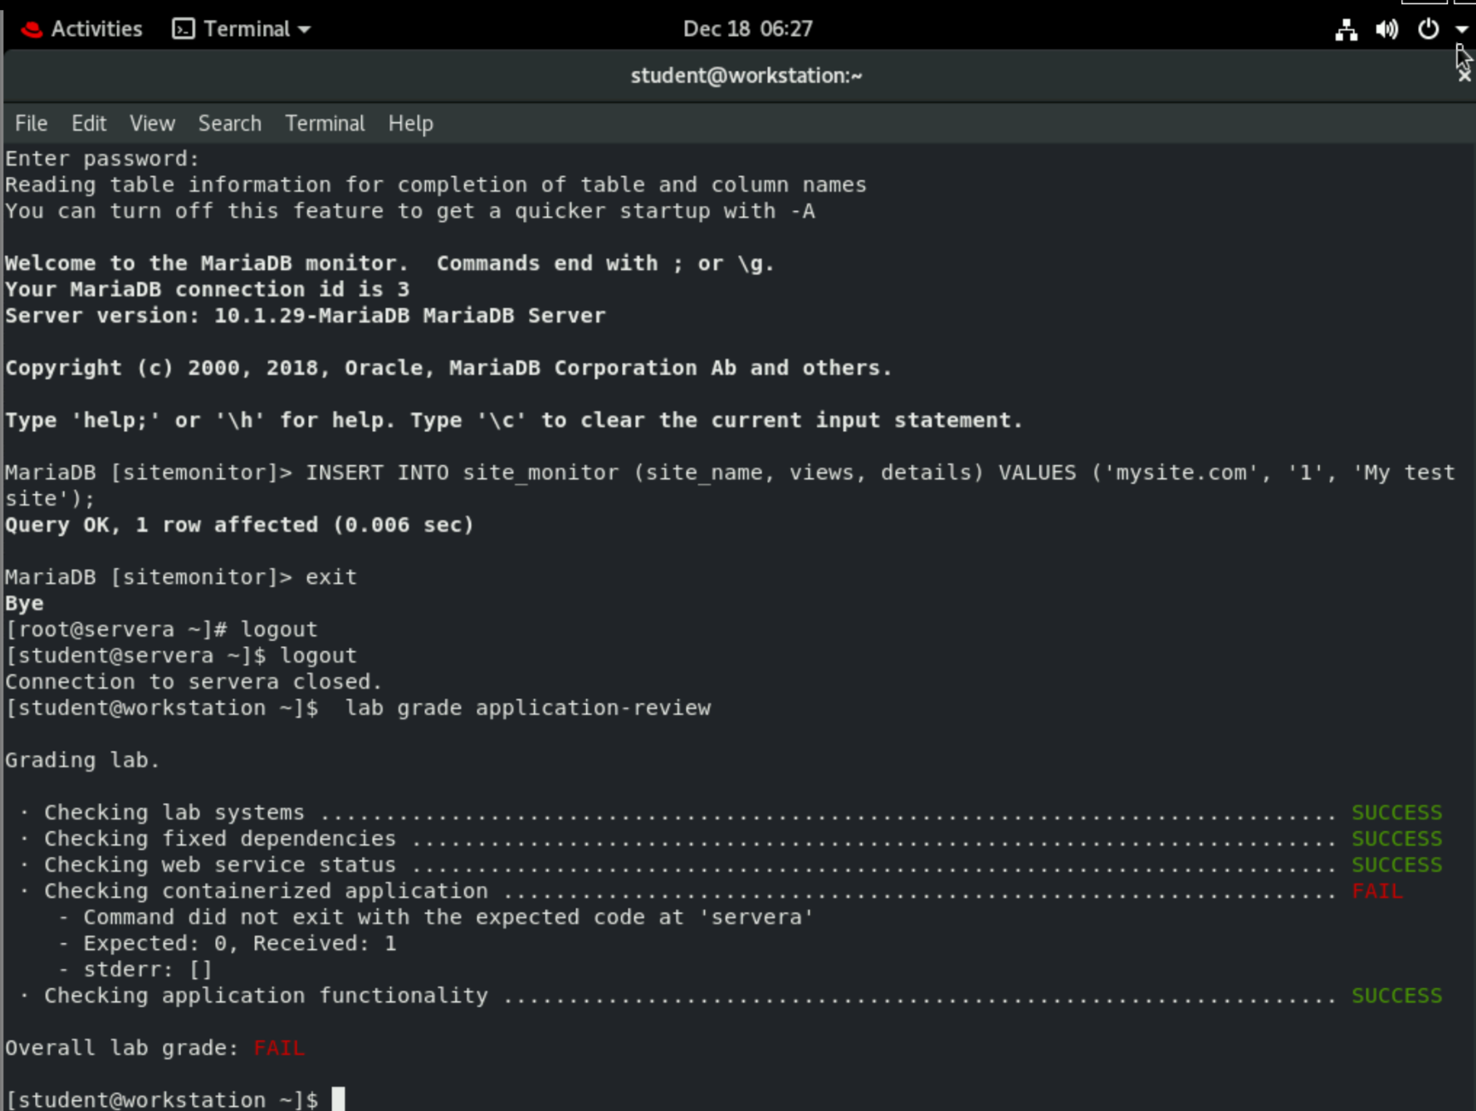Open the Terminal menu in menu bar

pyautogui.click(x=325, y=124)
